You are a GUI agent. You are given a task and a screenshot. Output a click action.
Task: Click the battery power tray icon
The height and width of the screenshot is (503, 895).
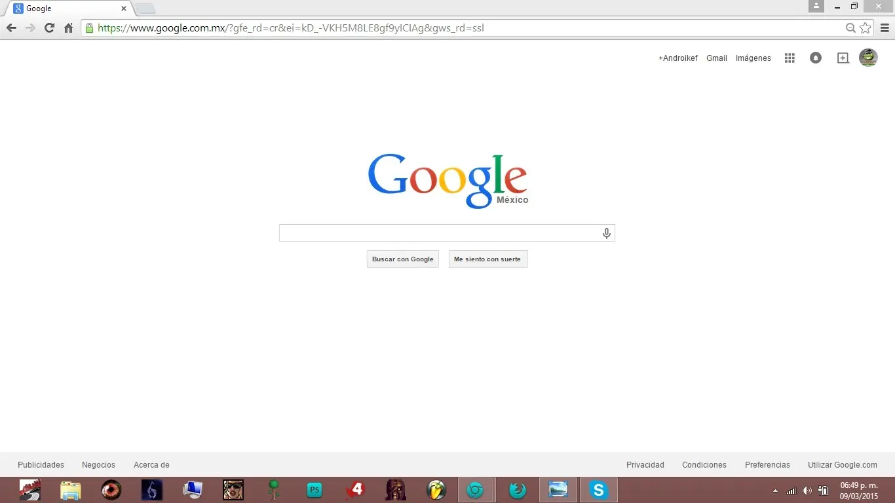823,491
